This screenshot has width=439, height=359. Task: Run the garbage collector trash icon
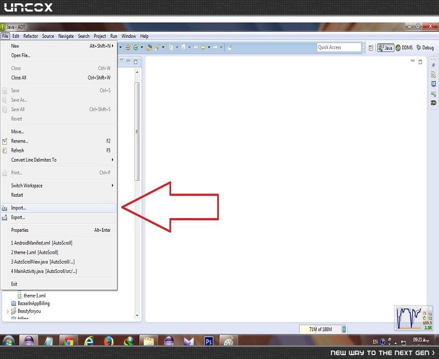[x=344, y=329]
